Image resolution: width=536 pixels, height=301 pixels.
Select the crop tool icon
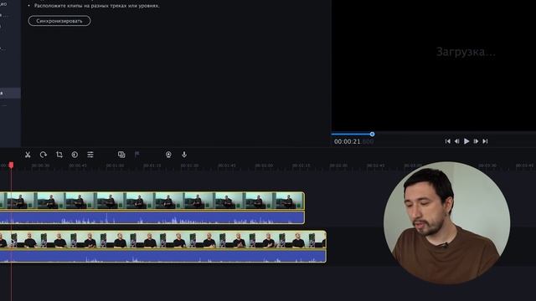pos(59,155)
